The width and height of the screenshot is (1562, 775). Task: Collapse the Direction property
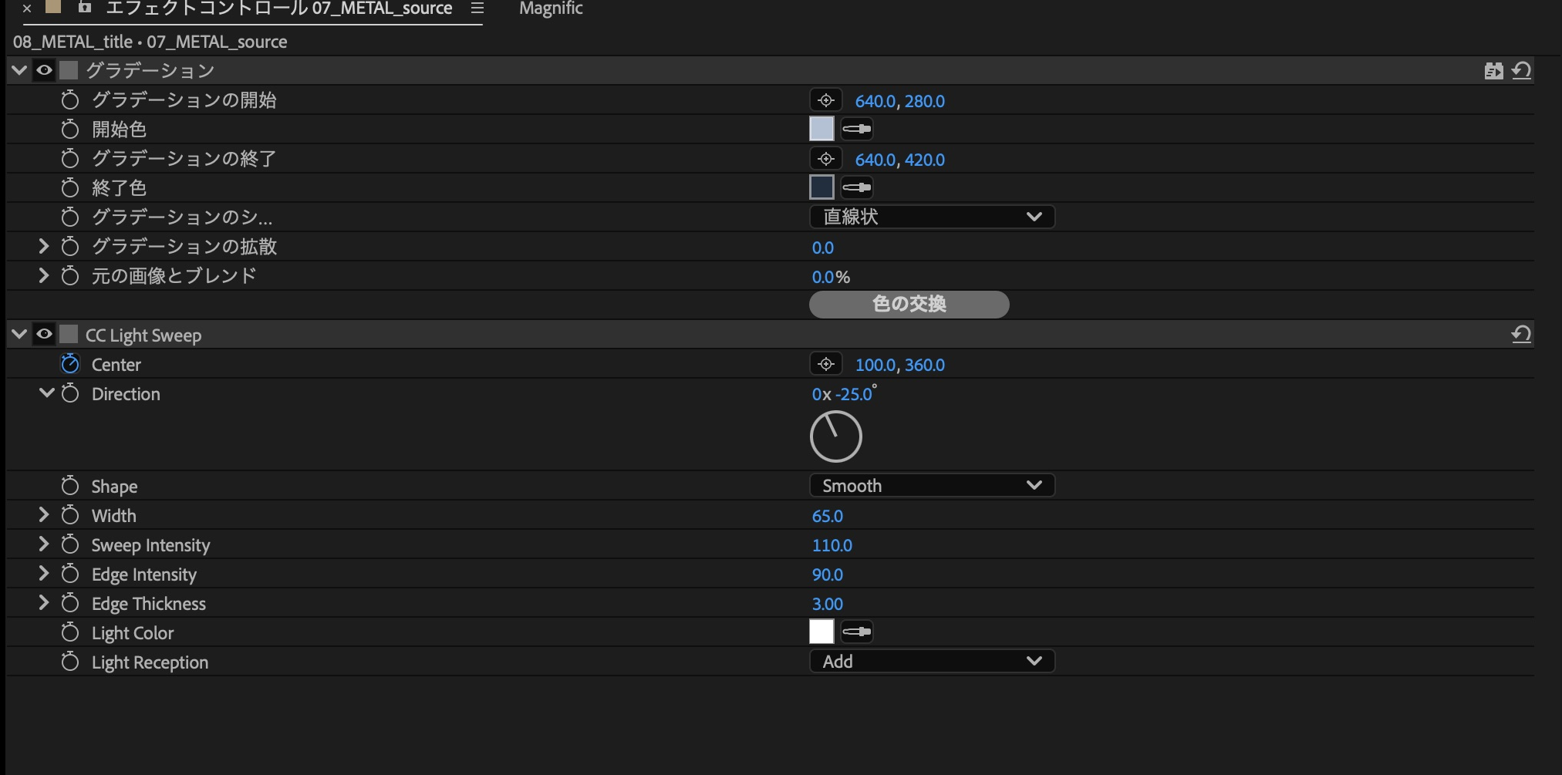(46, 393)
